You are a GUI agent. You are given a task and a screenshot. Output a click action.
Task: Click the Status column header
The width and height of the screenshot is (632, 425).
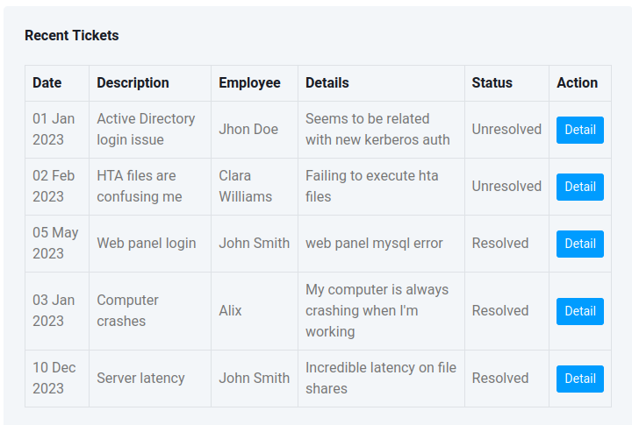(492, 83)
